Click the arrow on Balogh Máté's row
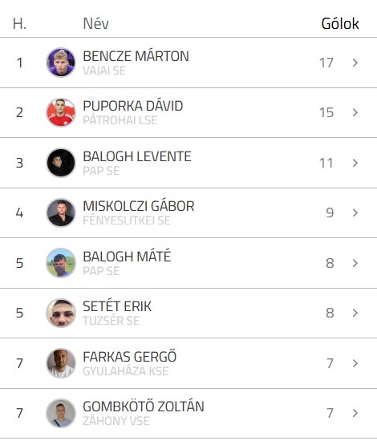 point(355,263)
